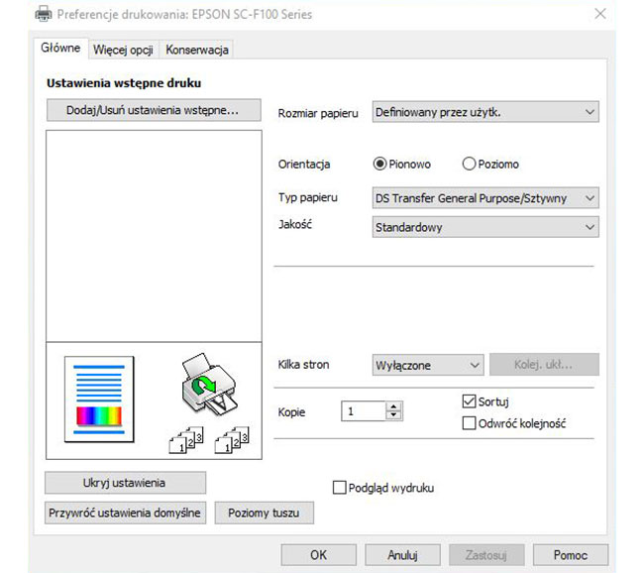Close the printing preferences dialog
The width and height of the screenshot is (644, 573).
coord(600,14)
